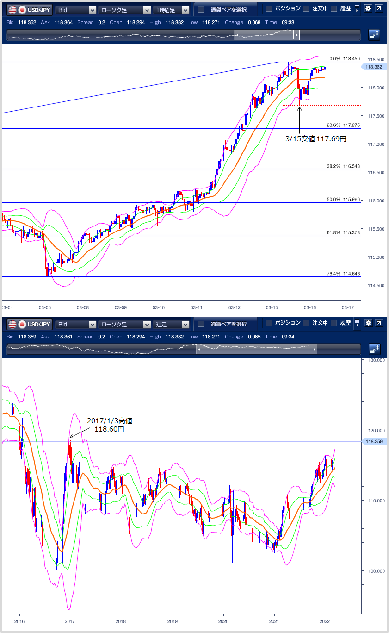Image resolution: width=389 pixels, height=633 pixels.
Task: Open the list menu icon on weekly chart
Action: [x=357, y=323]
